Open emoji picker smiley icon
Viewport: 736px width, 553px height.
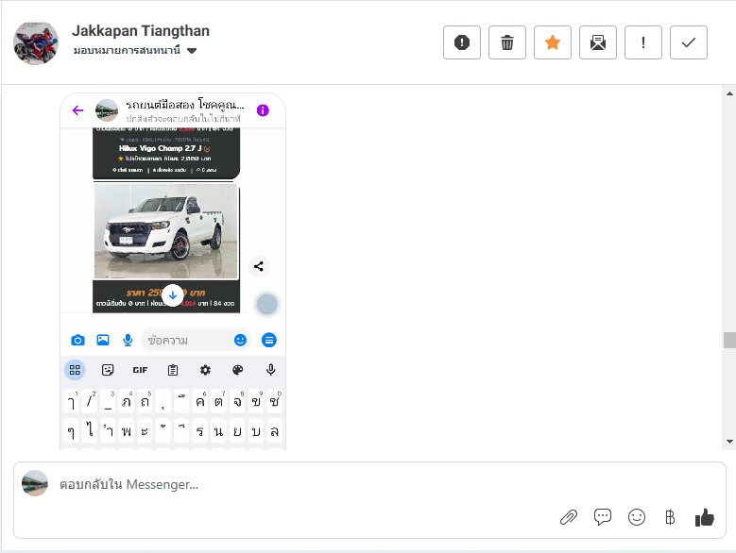click(637, 517)
